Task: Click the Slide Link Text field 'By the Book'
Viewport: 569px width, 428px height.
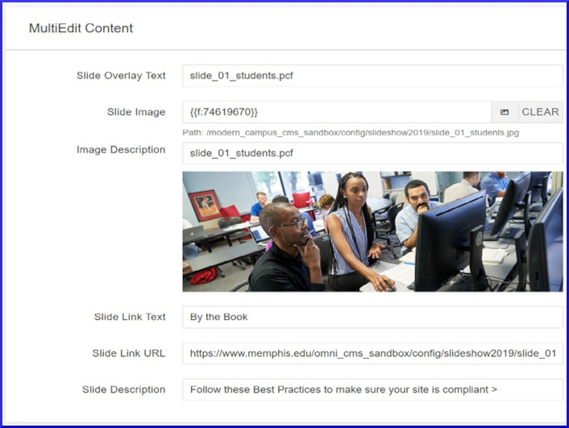Action: click(x=372, y=317)
